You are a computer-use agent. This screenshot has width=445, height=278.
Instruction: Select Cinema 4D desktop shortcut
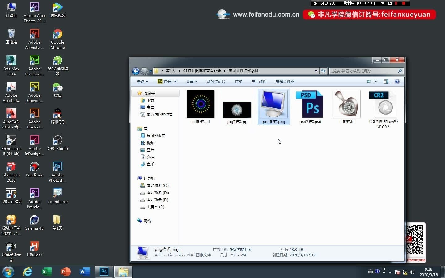34,222
